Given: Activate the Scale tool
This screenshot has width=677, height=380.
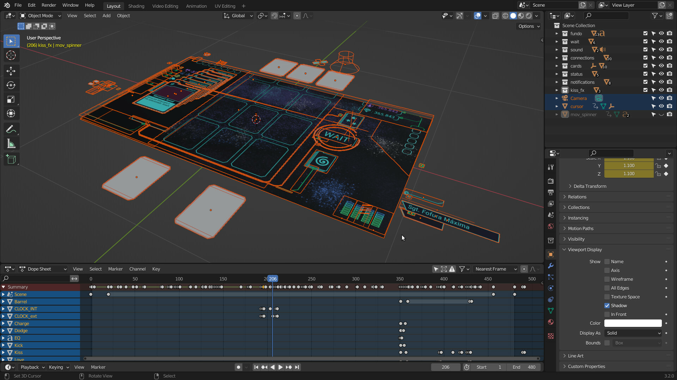Looking at the screenshot, I should click(11, 99).
